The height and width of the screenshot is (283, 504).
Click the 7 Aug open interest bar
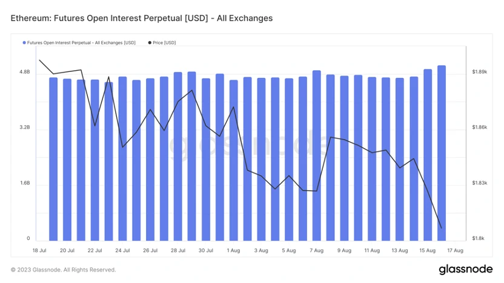pyautogui.click(x=317, y=156)
